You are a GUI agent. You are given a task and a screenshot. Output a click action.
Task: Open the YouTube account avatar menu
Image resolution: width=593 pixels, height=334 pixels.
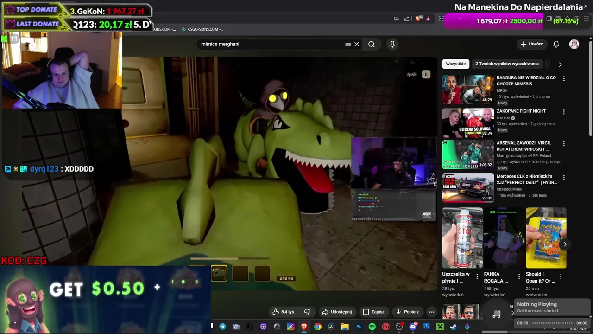click(x=574, y=44)
